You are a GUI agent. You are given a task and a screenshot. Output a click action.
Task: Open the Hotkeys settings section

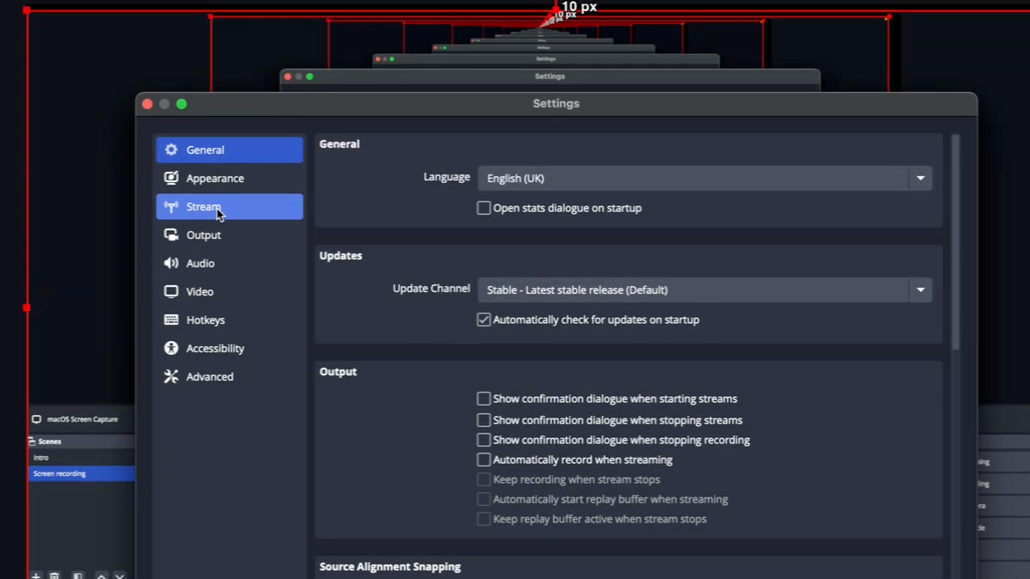coord(205,320)
